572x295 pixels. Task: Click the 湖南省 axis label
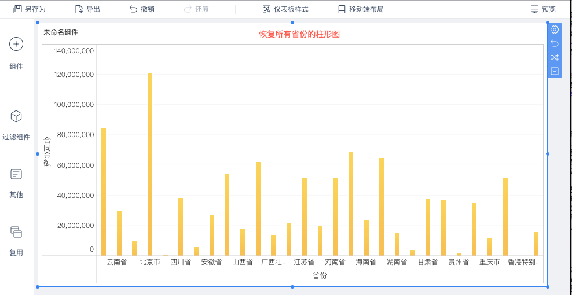tap(397, 262)
